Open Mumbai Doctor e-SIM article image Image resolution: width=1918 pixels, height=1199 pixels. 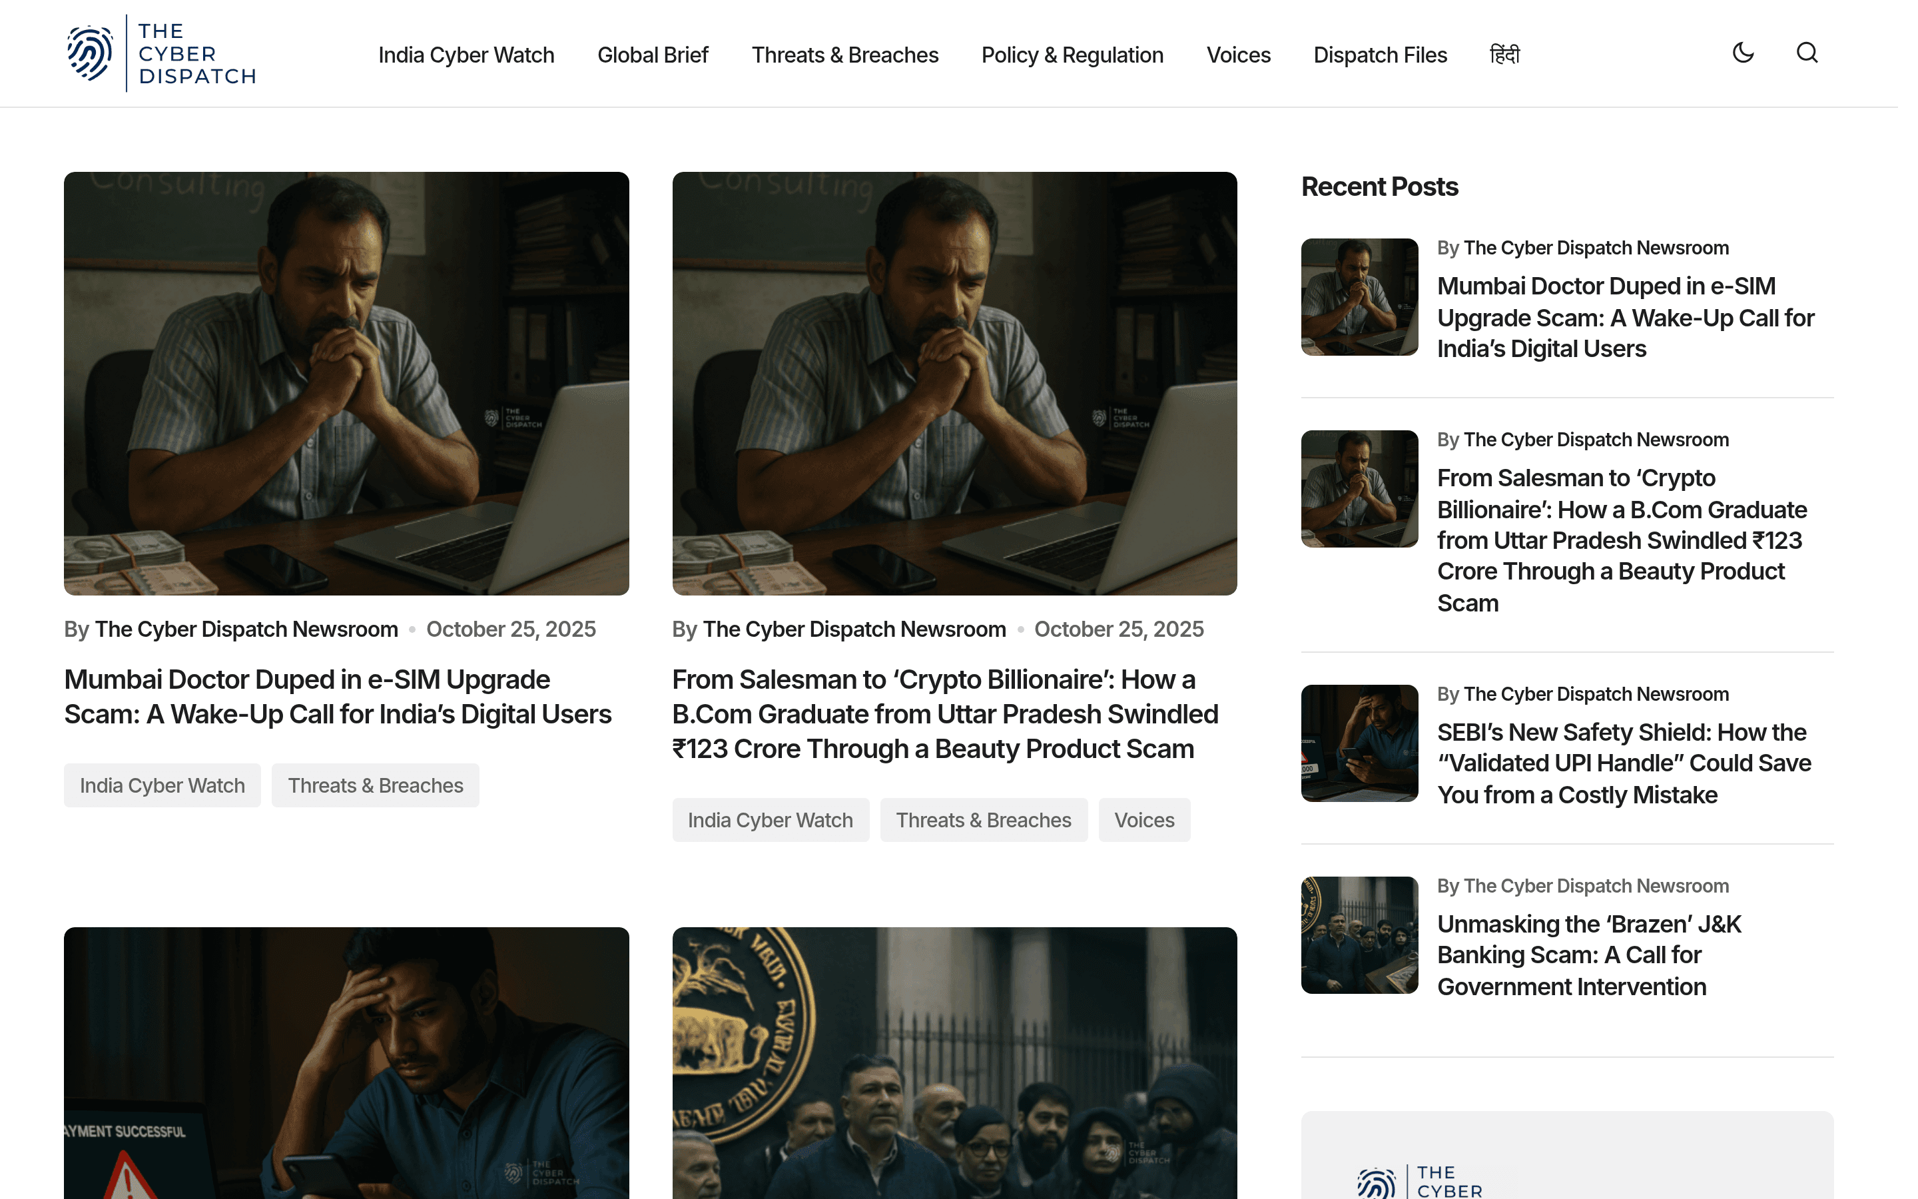346,383
